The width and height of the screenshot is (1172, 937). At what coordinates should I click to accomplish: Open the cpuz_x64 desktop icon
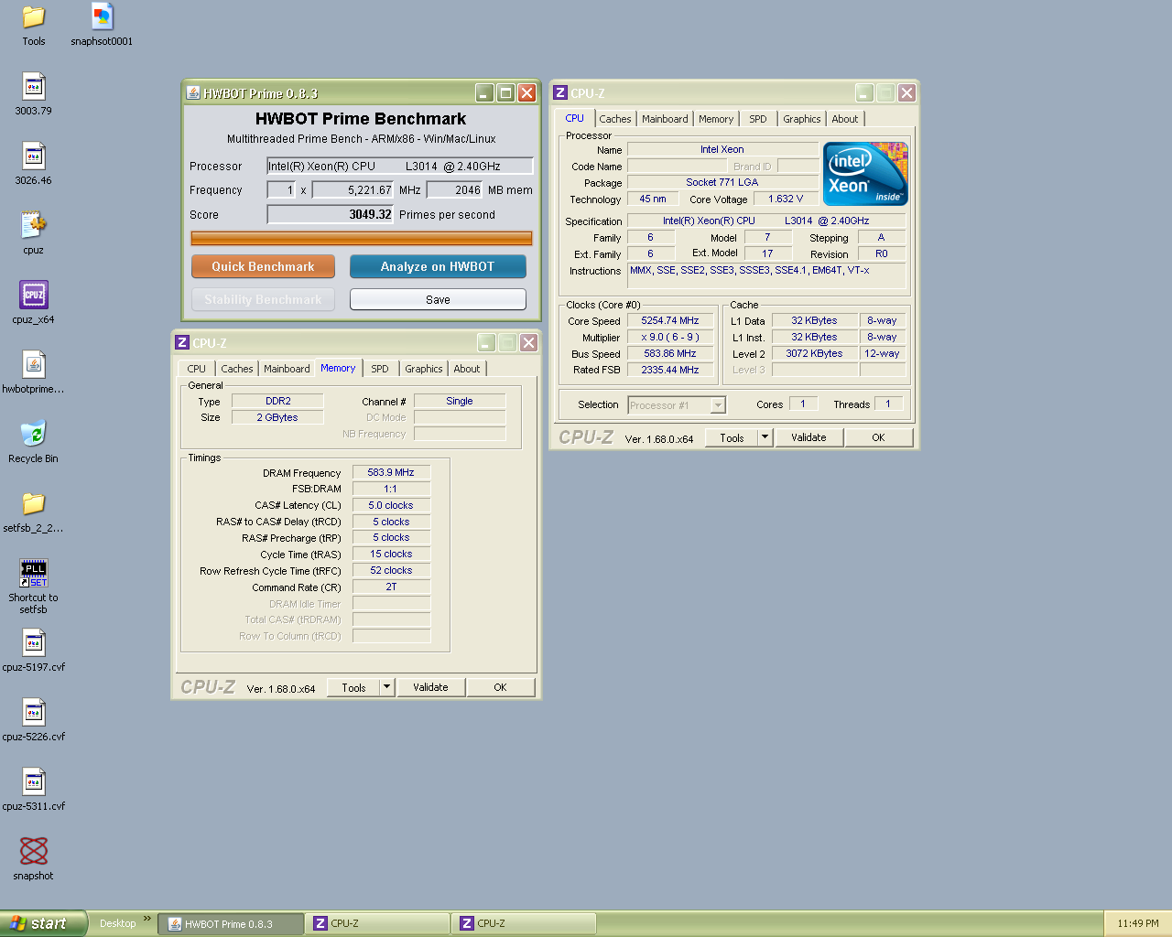34,296
